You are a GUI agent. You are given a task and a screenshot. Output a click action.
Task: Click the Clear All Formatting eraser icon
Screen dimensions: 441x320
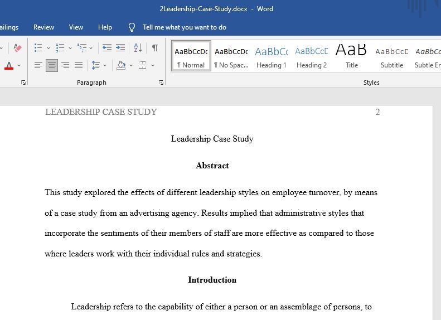(17, 48)
